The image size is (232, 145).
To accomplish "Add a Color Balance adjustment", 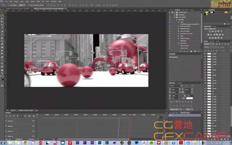I will point(211,35).
